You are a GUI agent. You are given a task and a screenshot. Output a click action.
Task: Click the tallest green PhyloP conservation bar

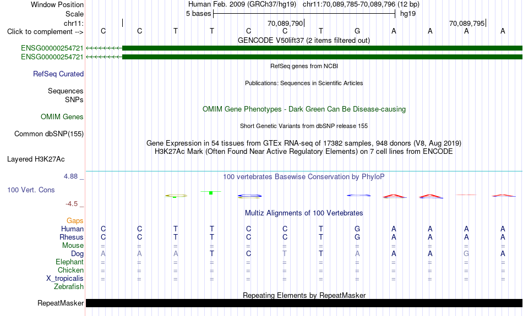tap(211, 193)
